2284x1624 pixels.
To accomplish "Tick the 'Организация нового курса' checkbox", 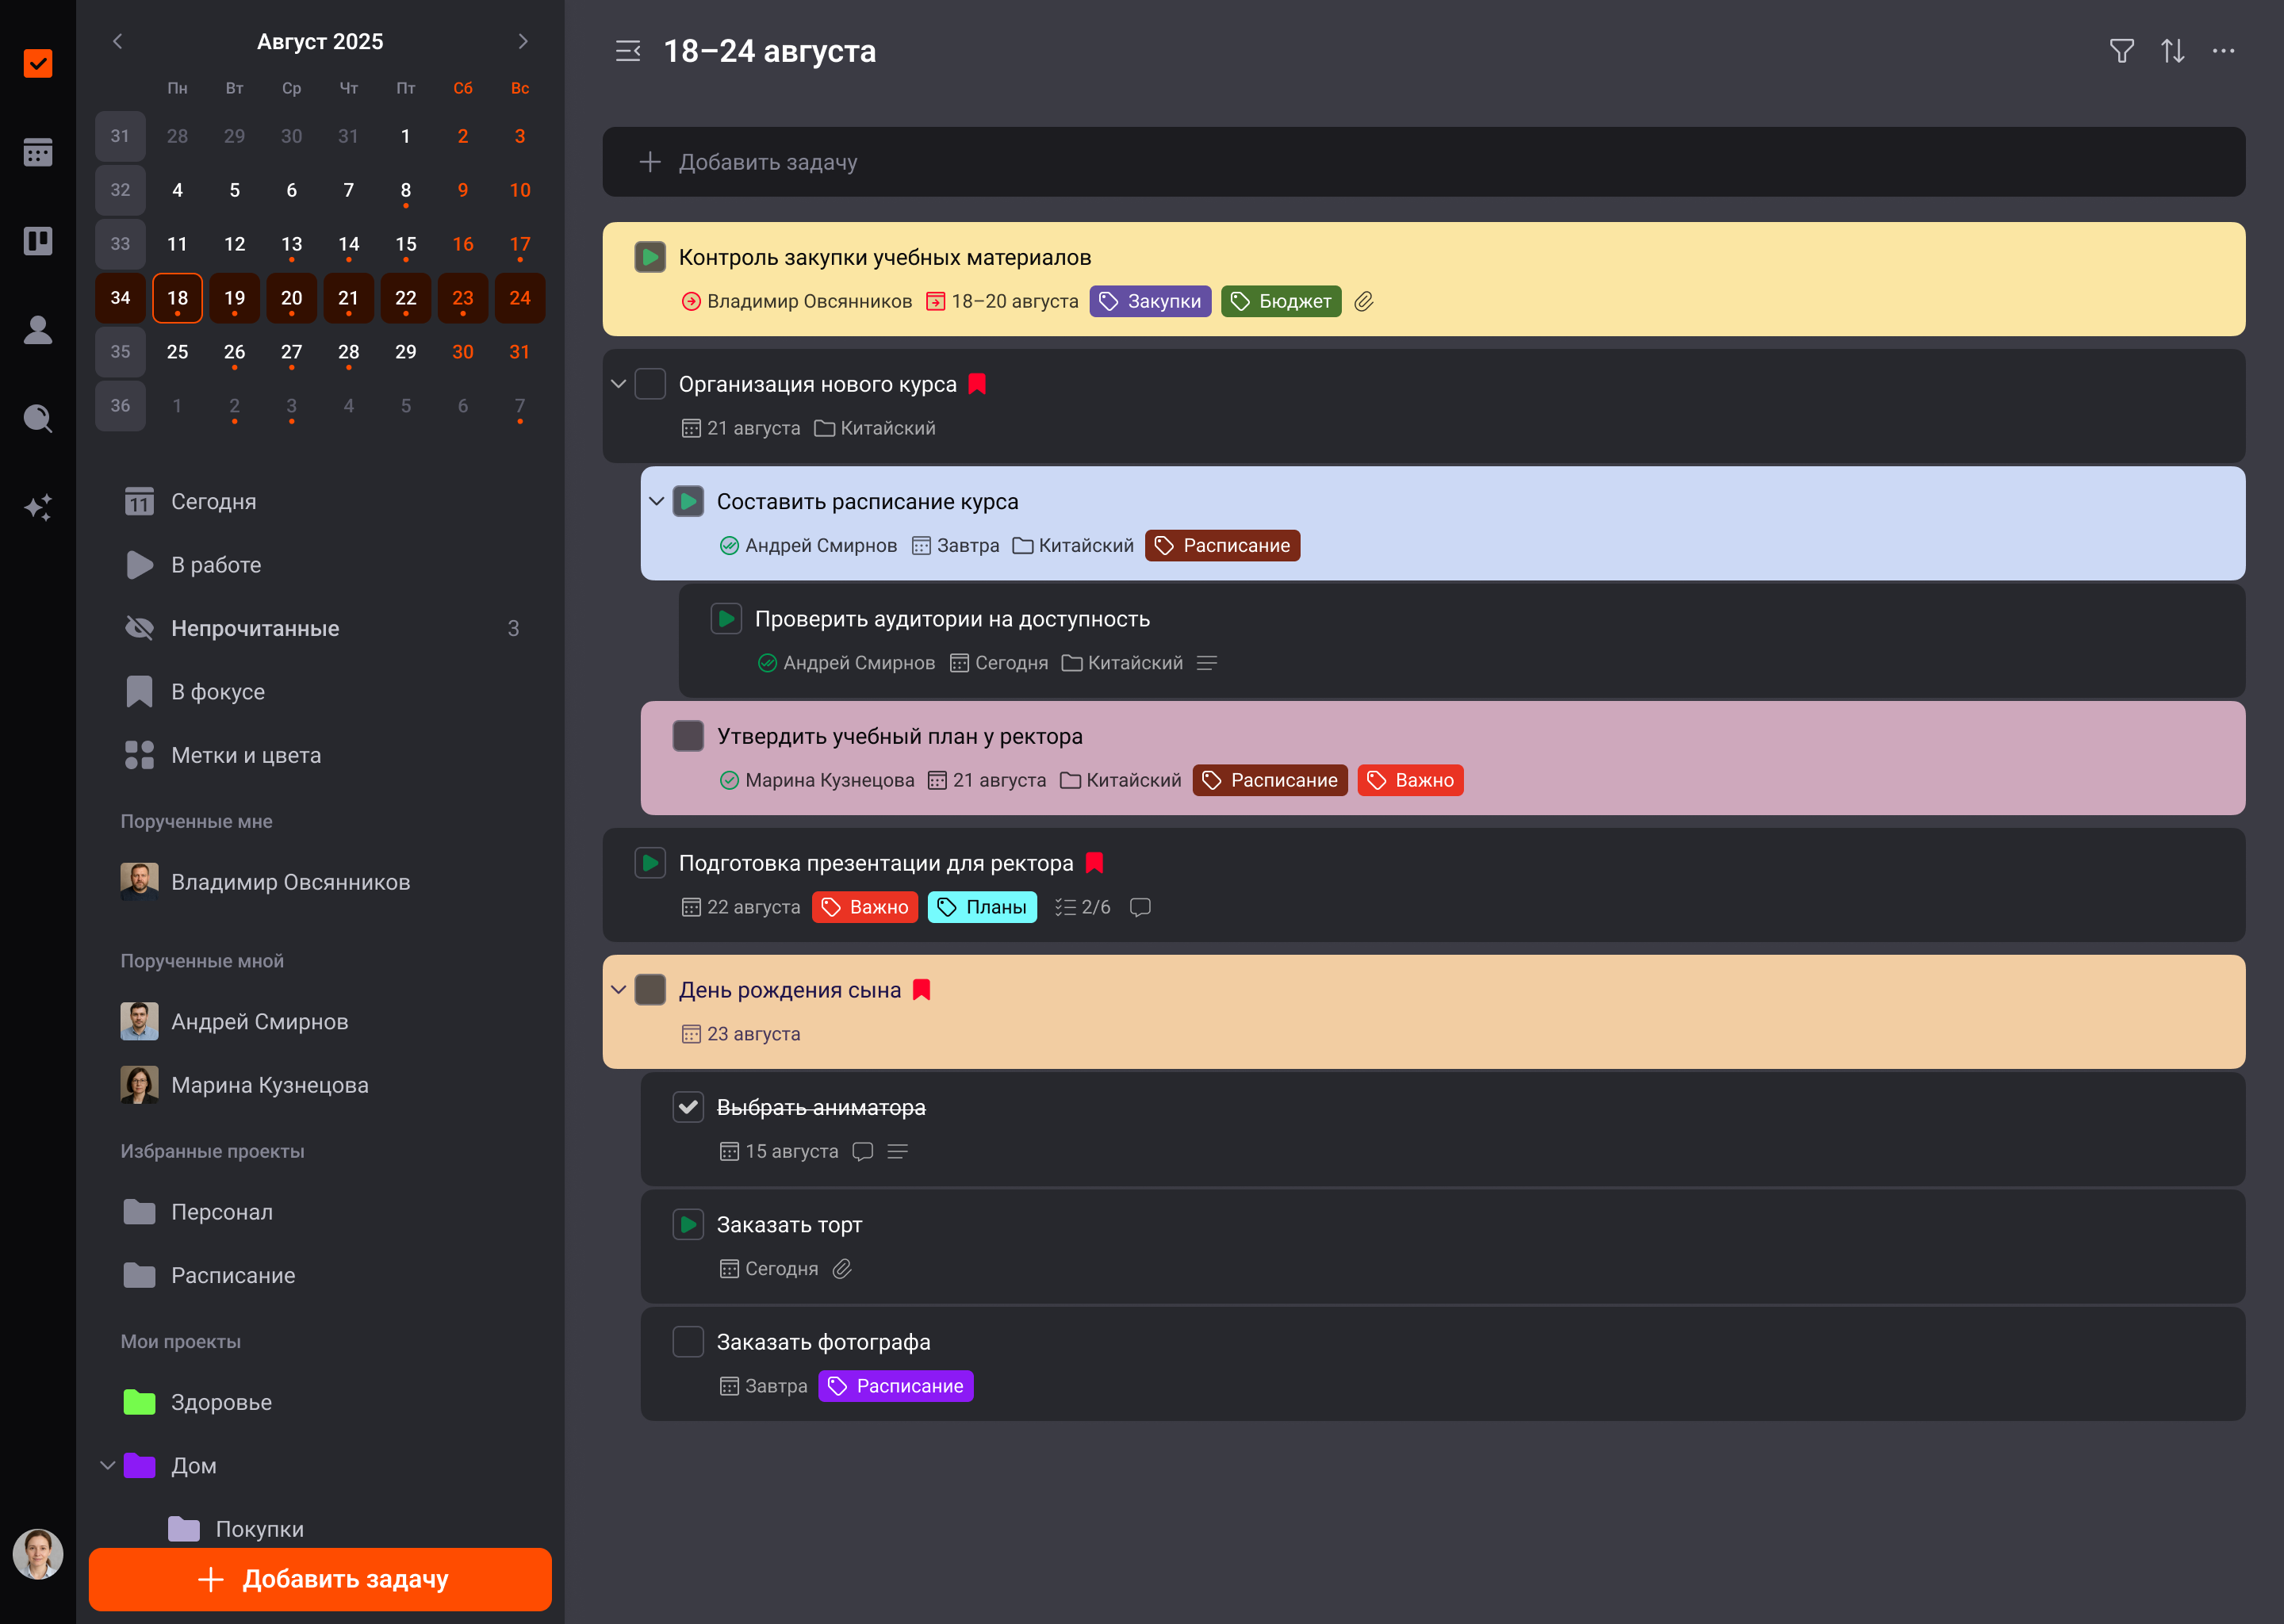I will point(650,384).
